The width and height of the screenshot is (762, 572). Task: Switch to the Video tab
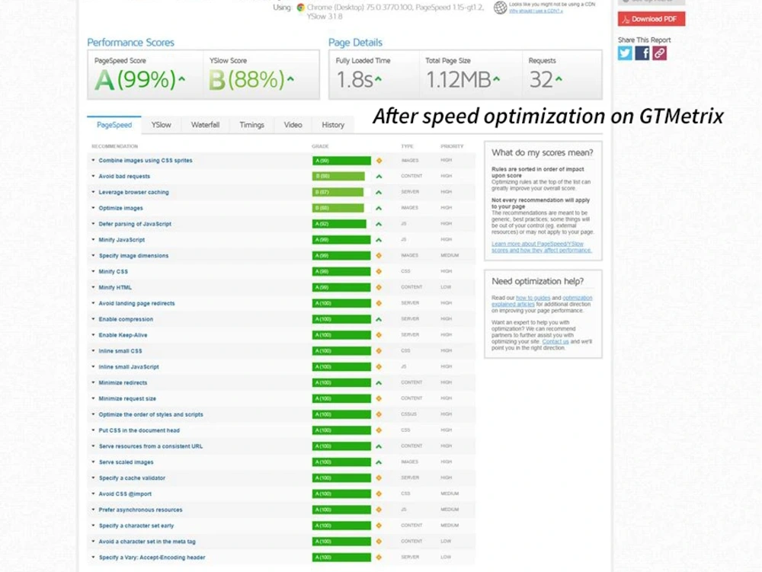tap(293, 125)
